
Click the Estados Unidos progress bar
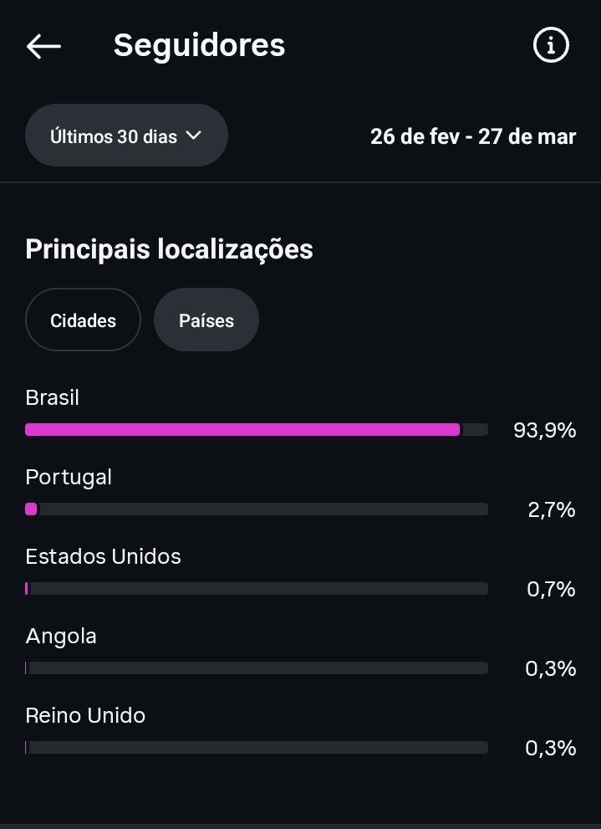click(257, 589)
